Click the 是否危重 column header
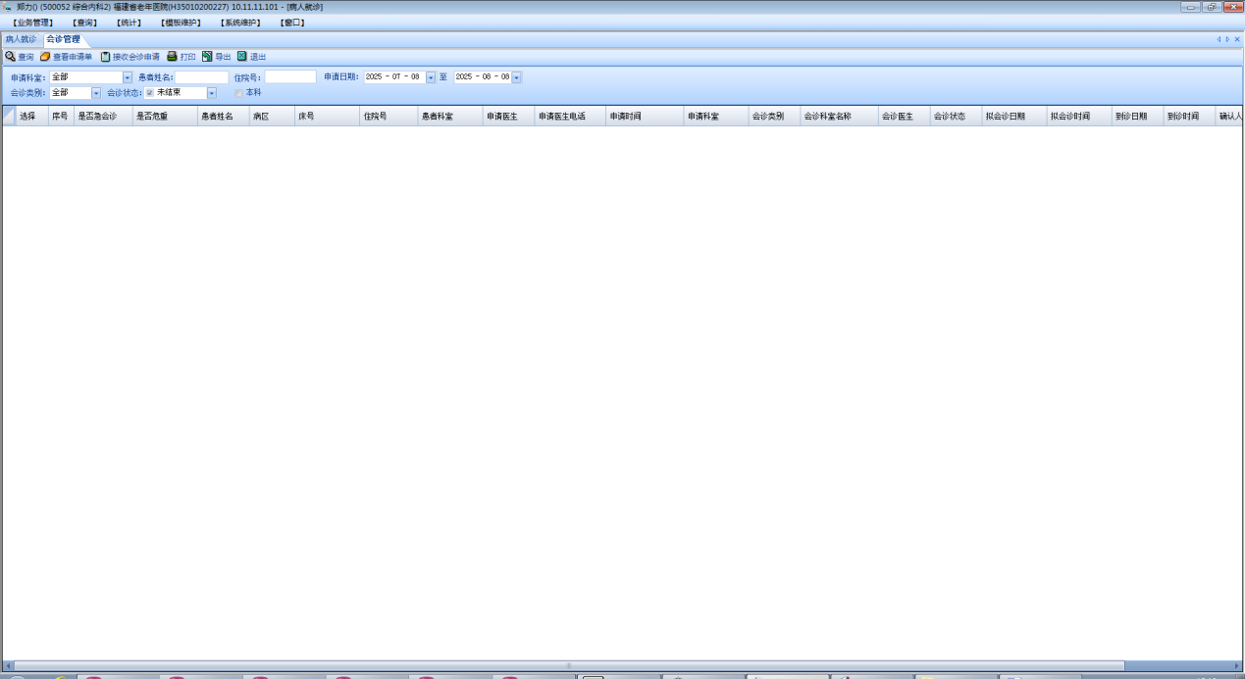Image resolution: width=1245 pixels, height=679 pixels. 165,116
